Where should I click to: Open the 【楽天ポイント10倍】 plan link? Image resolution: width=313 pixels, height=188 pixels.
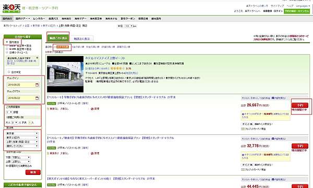101,179
